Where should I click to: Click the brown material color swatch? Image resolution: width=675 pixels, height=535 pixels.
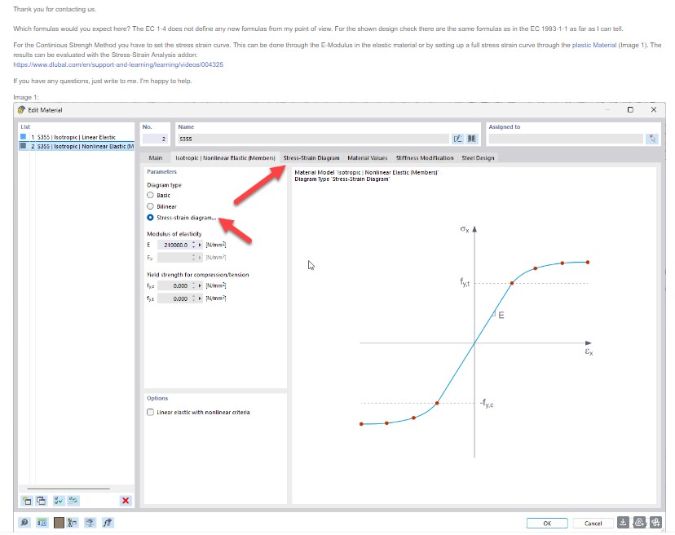59,523
